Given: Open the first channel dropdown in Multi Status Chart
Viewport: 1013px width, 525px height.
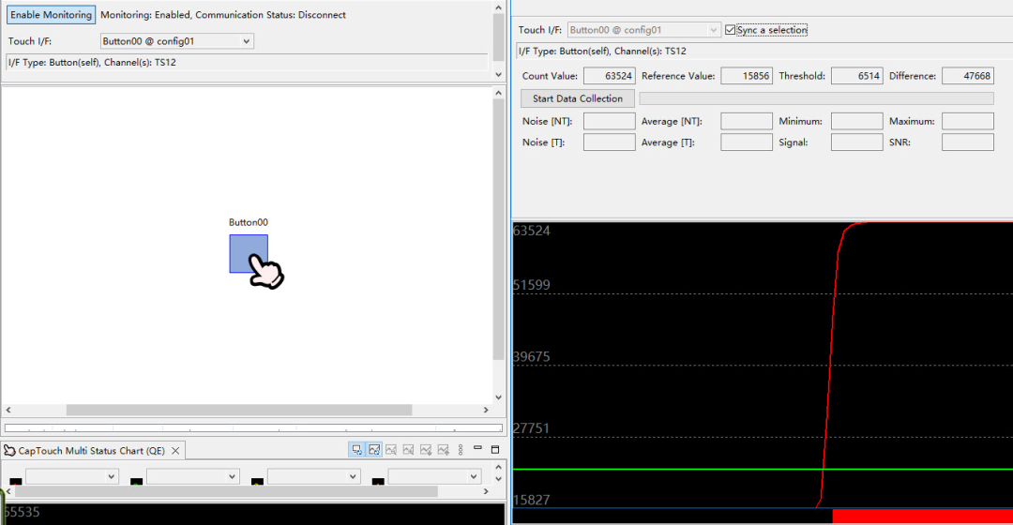Looking at the screenshot, I should coord(71,476).
